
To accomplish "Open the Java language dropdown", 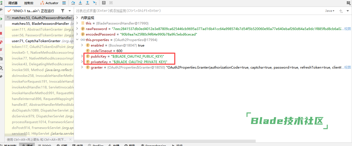I will pyautogui.click(x=330, y=11).
